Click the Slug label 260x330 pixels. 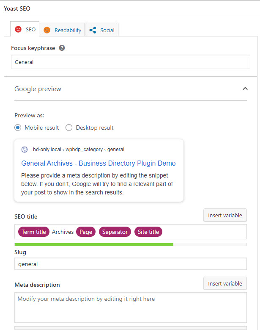[20, 252]
